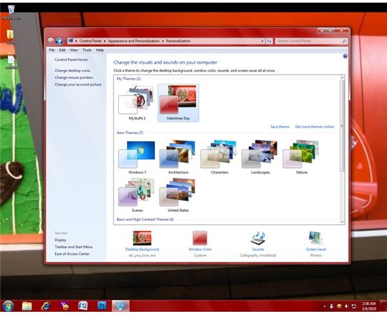Open Change desktop icons link
Screen dimensions: 387x315
click(x=72, y=70)
